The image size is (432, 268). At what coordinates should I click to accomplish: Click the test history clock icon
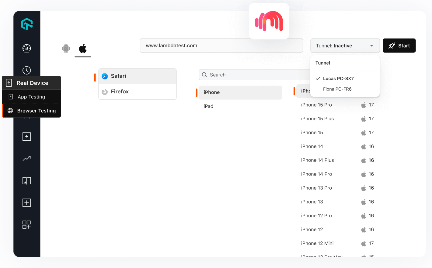click(x=26, y=70)
